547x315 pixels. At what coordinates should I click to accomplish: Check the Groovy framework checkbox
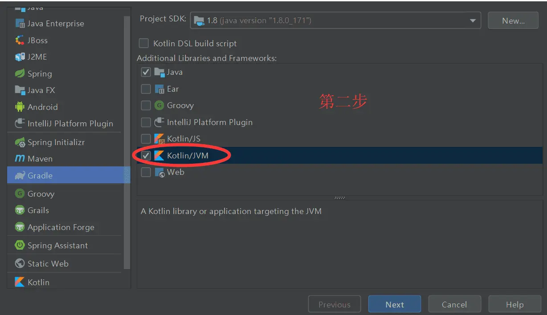click(146, 105)
